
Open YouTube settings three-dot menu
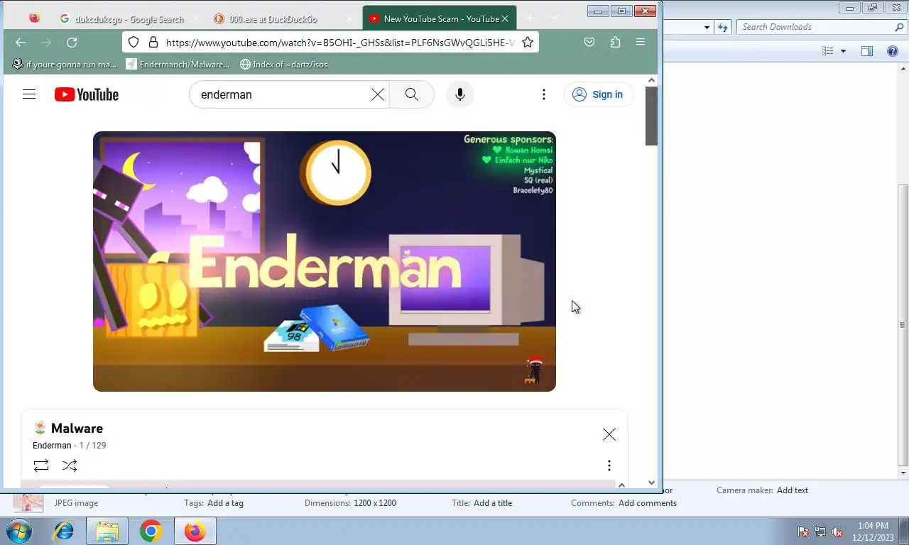pos(544,94)
